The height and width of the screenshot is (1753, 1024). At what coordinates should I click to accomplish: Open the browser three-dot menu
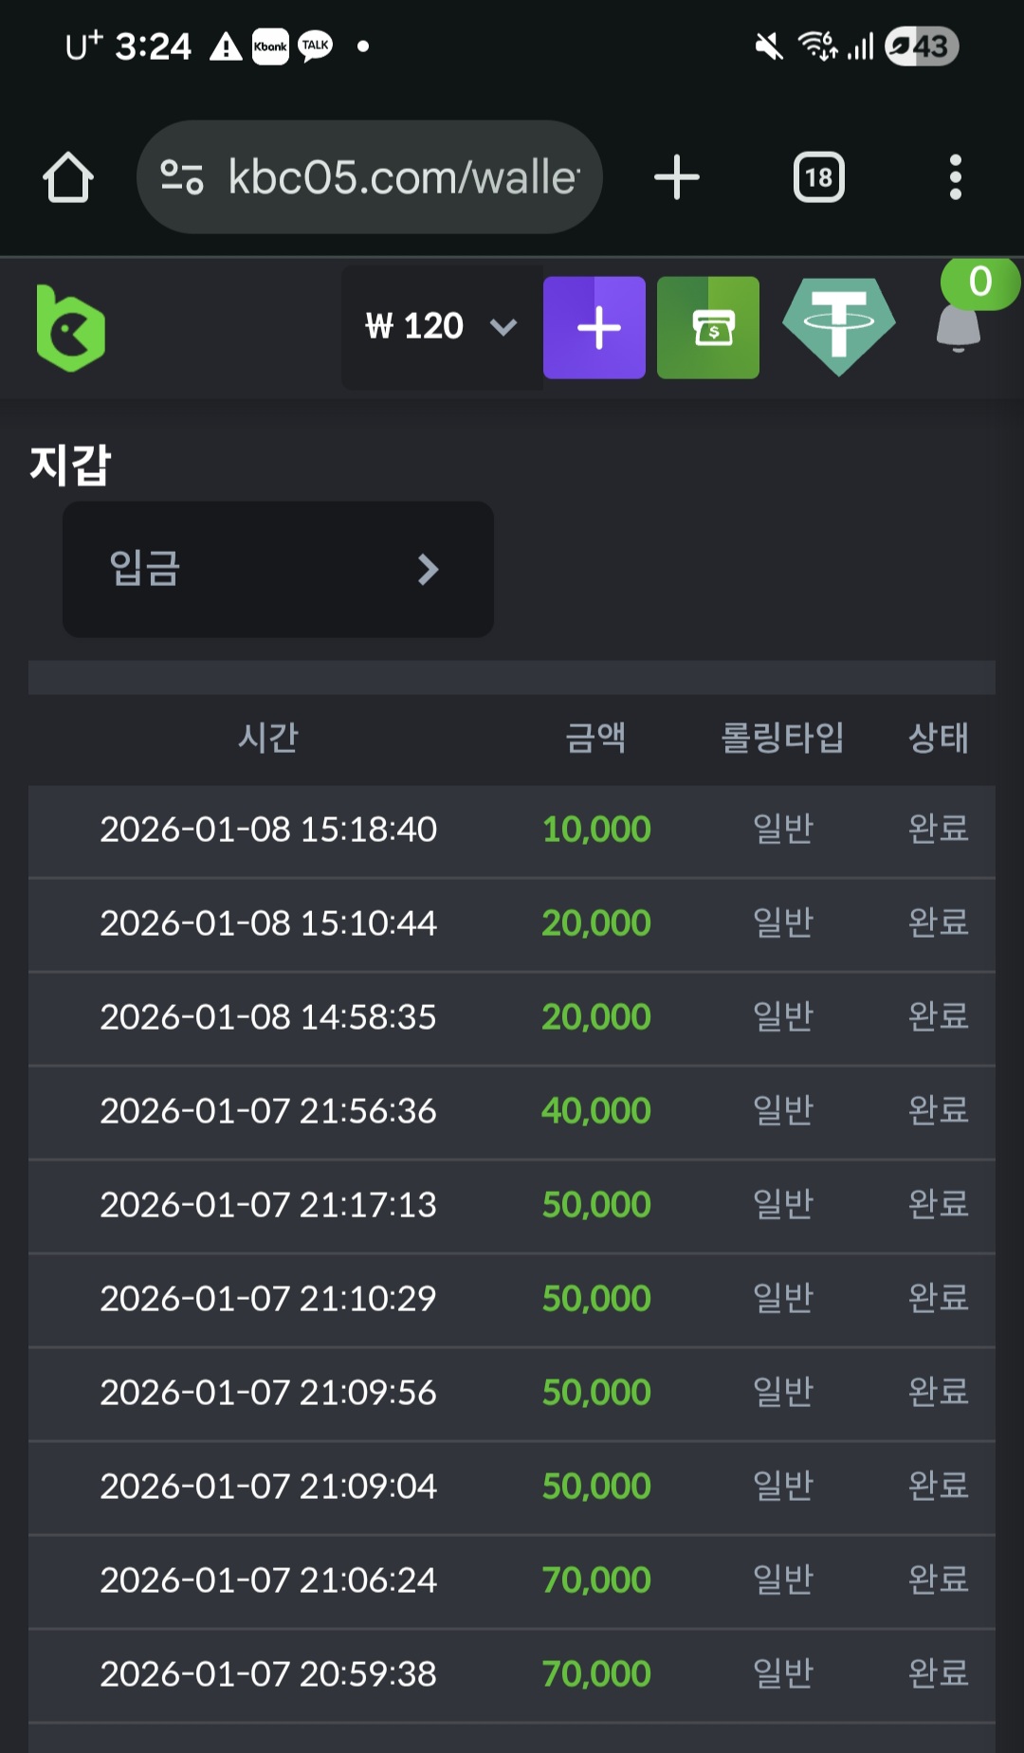click(955, 177)
